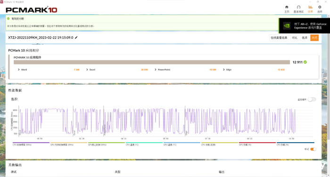Toggle the 监控细节 switch on

tap(312, 99)
